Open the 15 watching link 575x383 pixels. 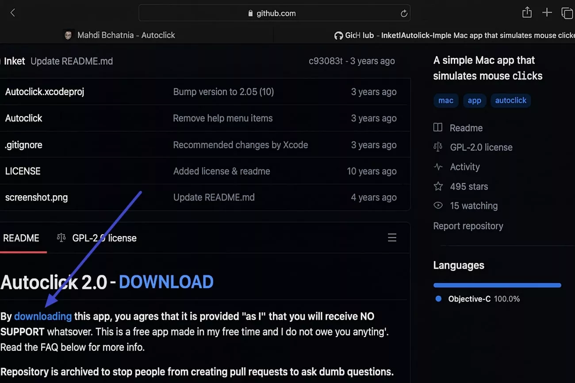click(474, 206)
